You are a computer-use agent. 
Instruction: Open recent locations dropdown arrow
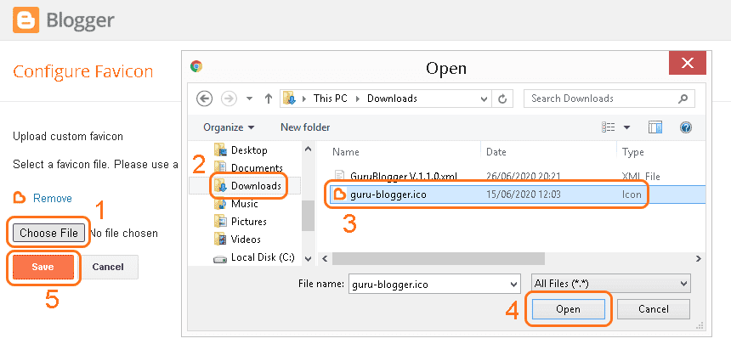coord(249,99)
